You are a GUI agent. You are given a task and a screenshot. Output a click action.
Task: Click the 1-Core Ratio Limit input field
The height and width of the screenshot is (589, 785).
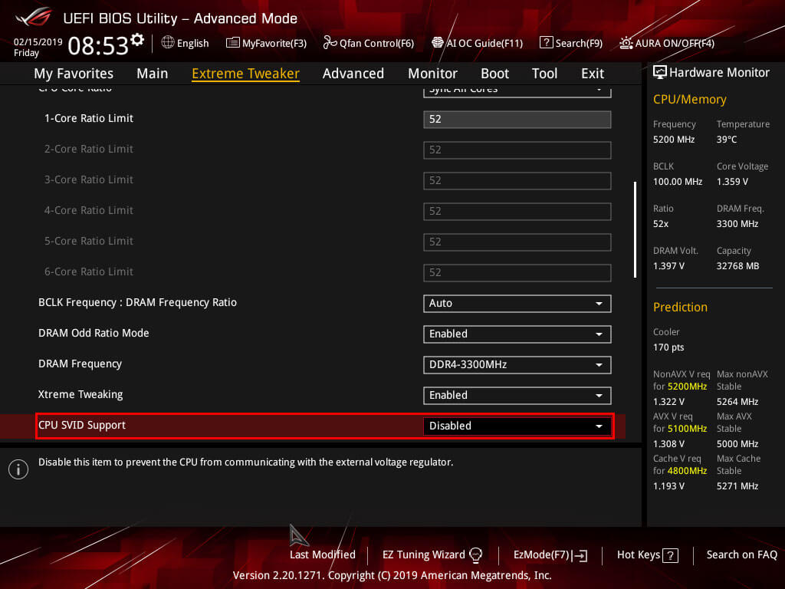(x=517, y=120)
